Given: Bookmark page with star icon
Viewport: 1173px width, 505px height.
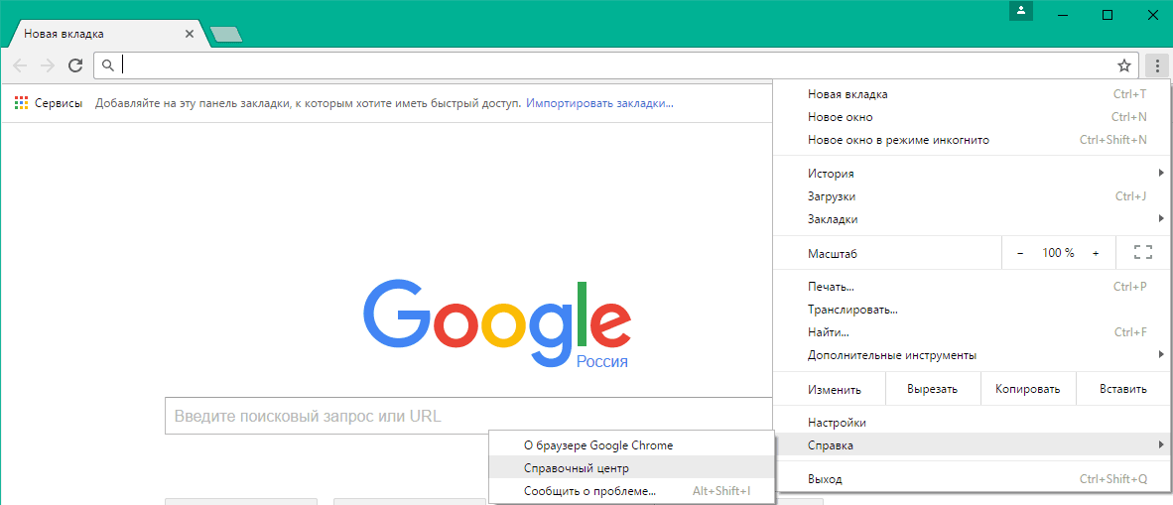Looking at the screenshot, I should pos(1123,65).
